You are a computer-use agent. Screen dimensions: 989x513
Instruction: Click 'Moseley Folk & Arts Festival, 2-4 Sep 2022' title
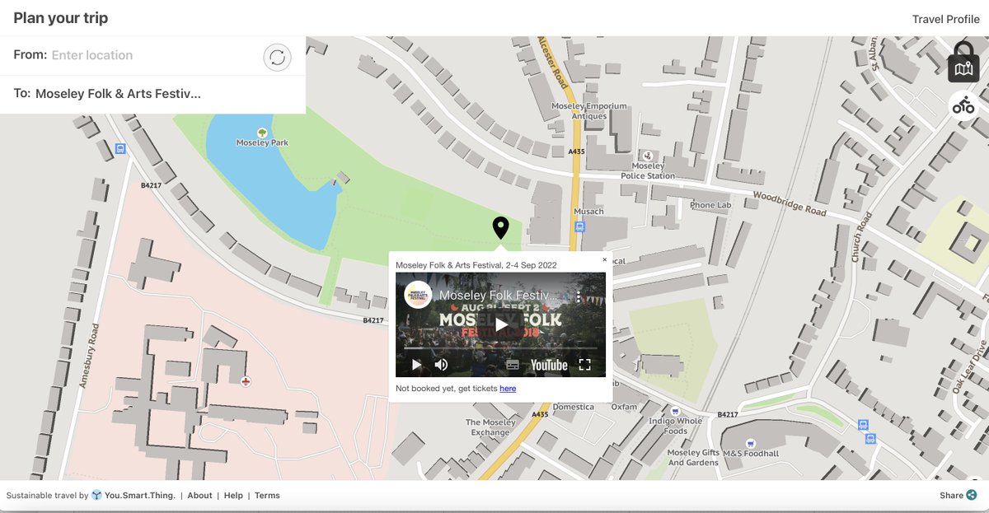pyautogui.click(x=476, y=265)
